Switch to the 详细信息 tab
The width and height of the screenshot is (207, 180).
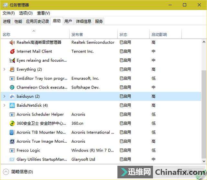[83, 21]
